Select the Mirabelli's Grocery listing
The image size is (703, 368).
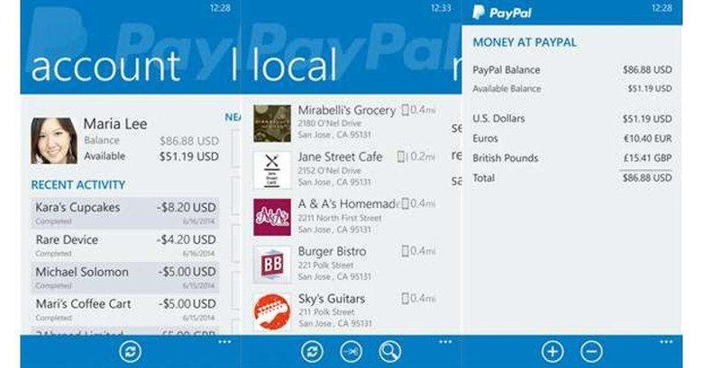[x=345, y=123]
